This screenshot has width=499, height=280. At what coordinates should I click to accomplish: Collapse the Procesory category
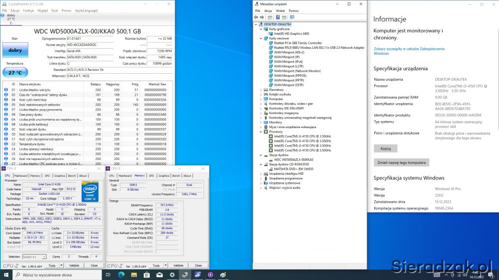point(261,132)
